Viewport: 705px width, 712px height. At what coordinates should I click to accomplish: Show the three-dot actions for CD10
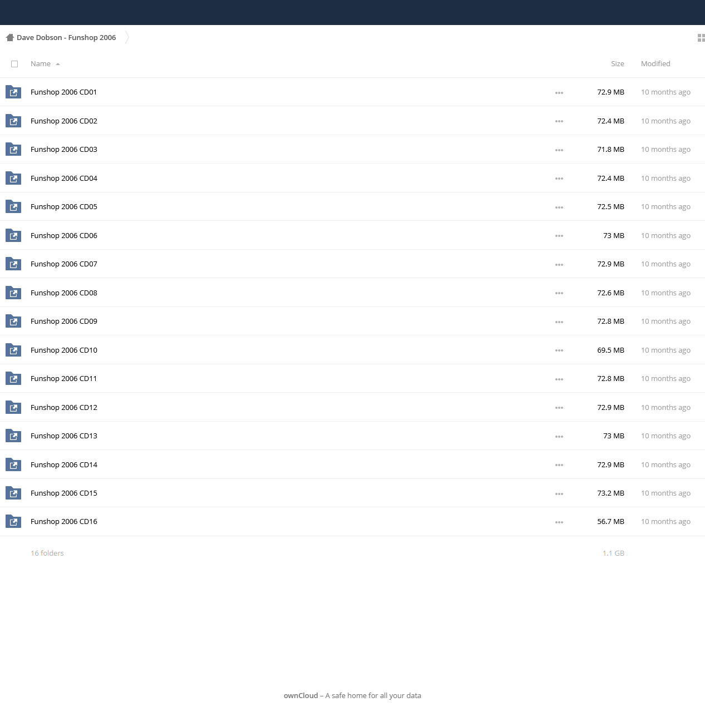coord(559,350)
